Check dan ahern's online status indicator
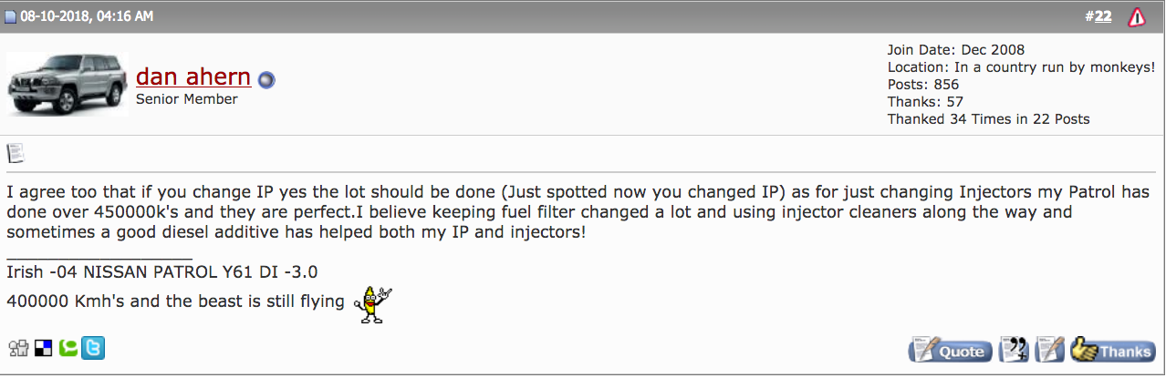This screenshot has height=378, width=1166. point(265,80)
